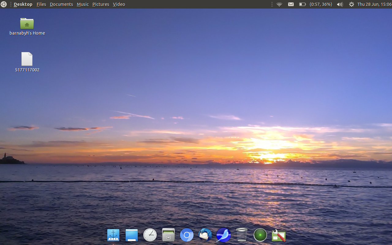Click the blue desktop window icon in the dock
This screenshot has width=392, height=245.
(132, 235)
